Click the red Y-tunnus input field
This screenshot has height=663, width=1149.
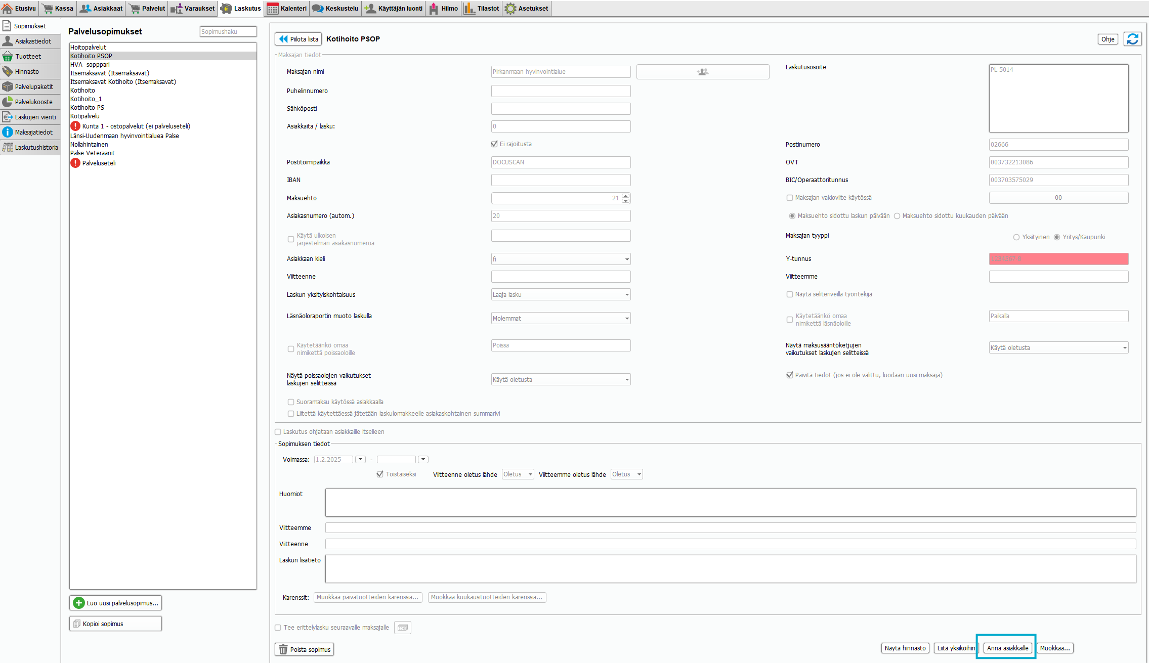(x=1058, y=259)
